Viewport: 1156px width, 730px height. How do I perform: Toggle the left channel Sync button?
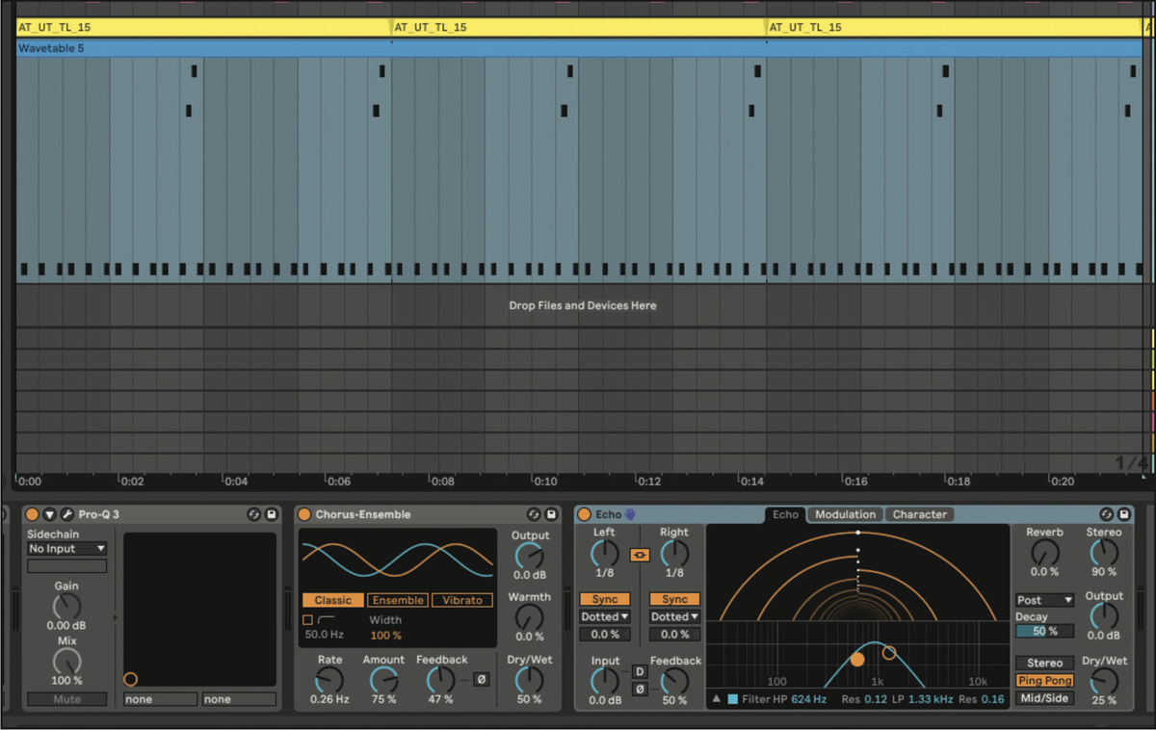605,599
